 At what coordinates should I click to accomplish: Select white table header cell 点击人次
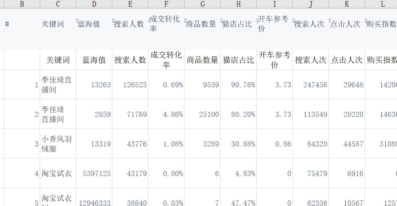[347, 60]
